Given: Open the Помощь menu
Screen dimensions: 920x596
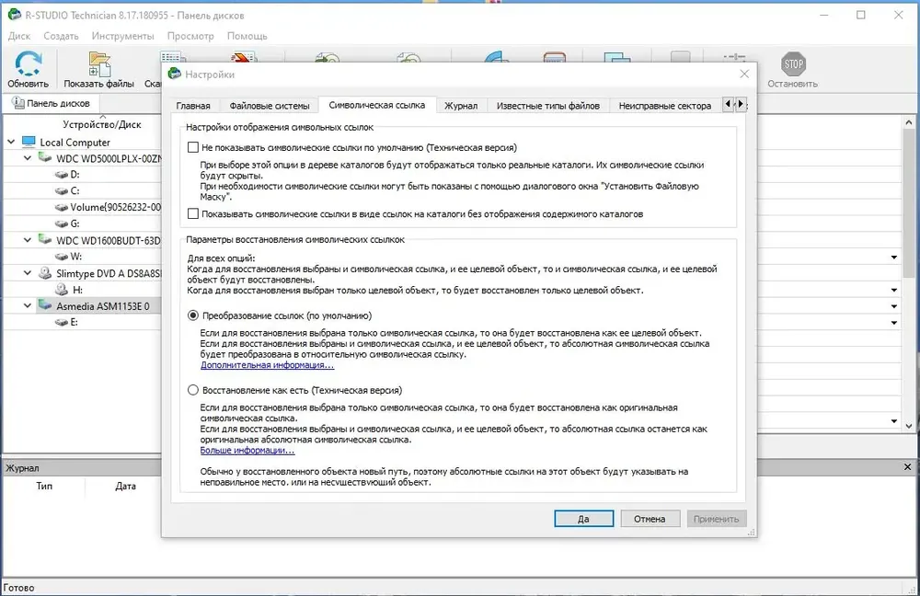Looking at the screenshot, I should (x=247, y=36).
